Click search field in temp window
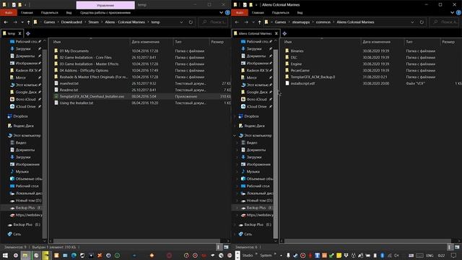Image resolution: width=462 pixels, height=260 pixels. click(x=214, y=22)
